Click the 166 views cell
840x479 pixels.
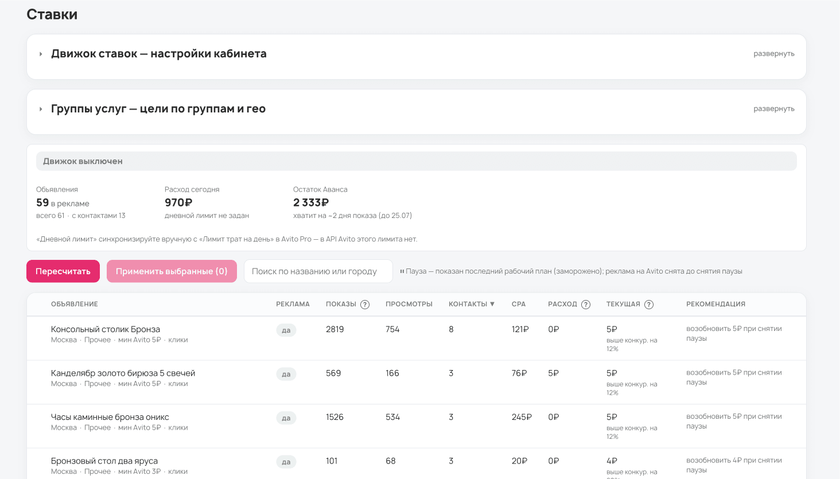coord(392,373)
